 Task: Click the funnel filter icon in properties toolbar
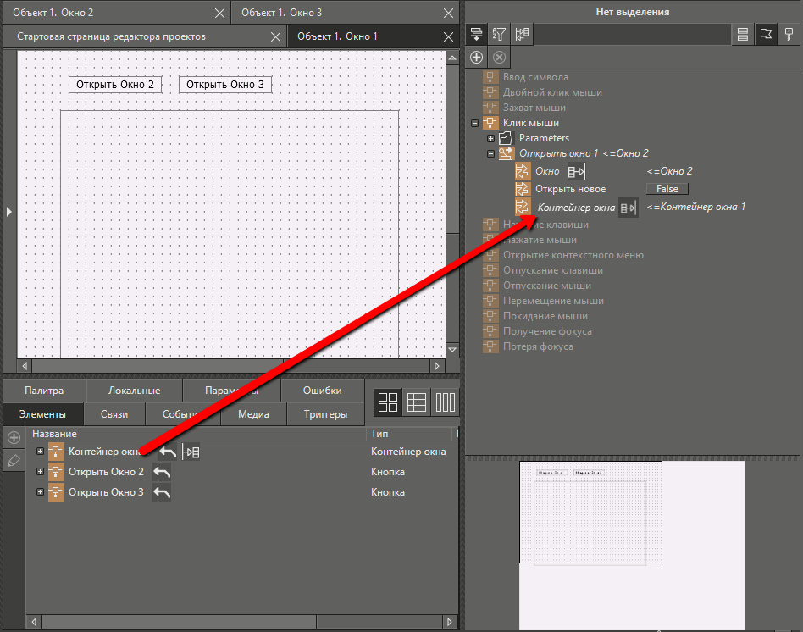pos(500,35)
